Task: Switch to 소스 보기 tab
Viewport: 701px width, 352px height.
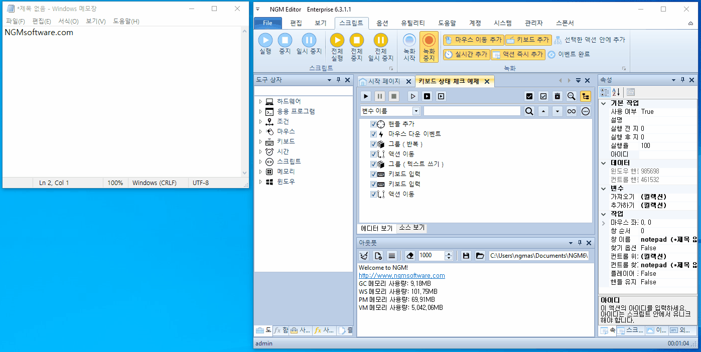Action: click(x=412, y=228)
